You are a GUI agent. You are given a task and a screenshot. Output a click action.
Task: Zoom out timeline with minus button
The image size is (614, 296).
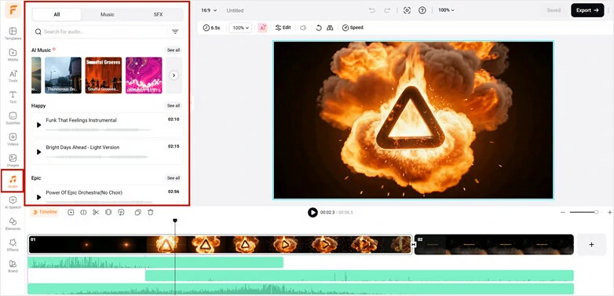tap(563, 212)
